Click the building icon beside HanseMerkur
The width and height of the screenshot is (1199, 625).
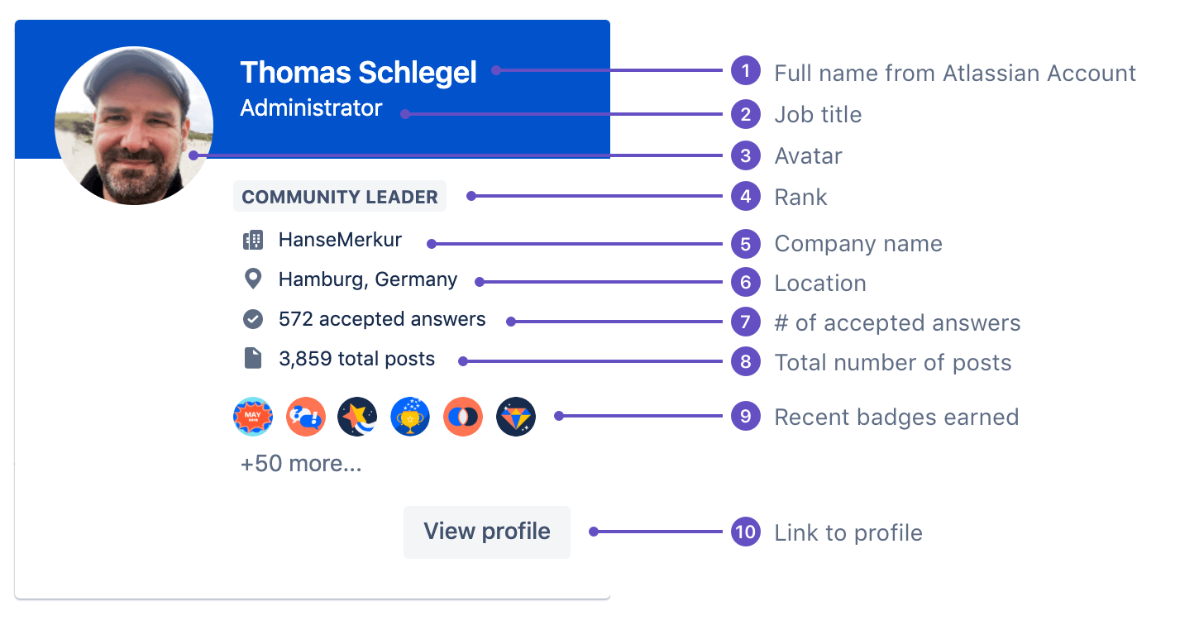click(x=253, y=241)
